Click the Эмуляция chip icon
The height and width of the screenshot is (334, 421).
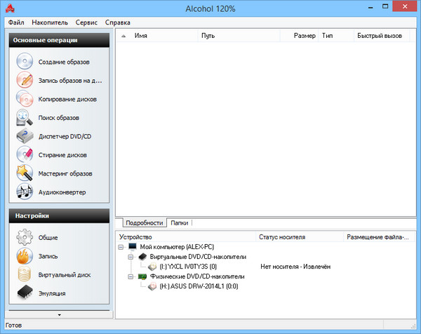point(25,293)
